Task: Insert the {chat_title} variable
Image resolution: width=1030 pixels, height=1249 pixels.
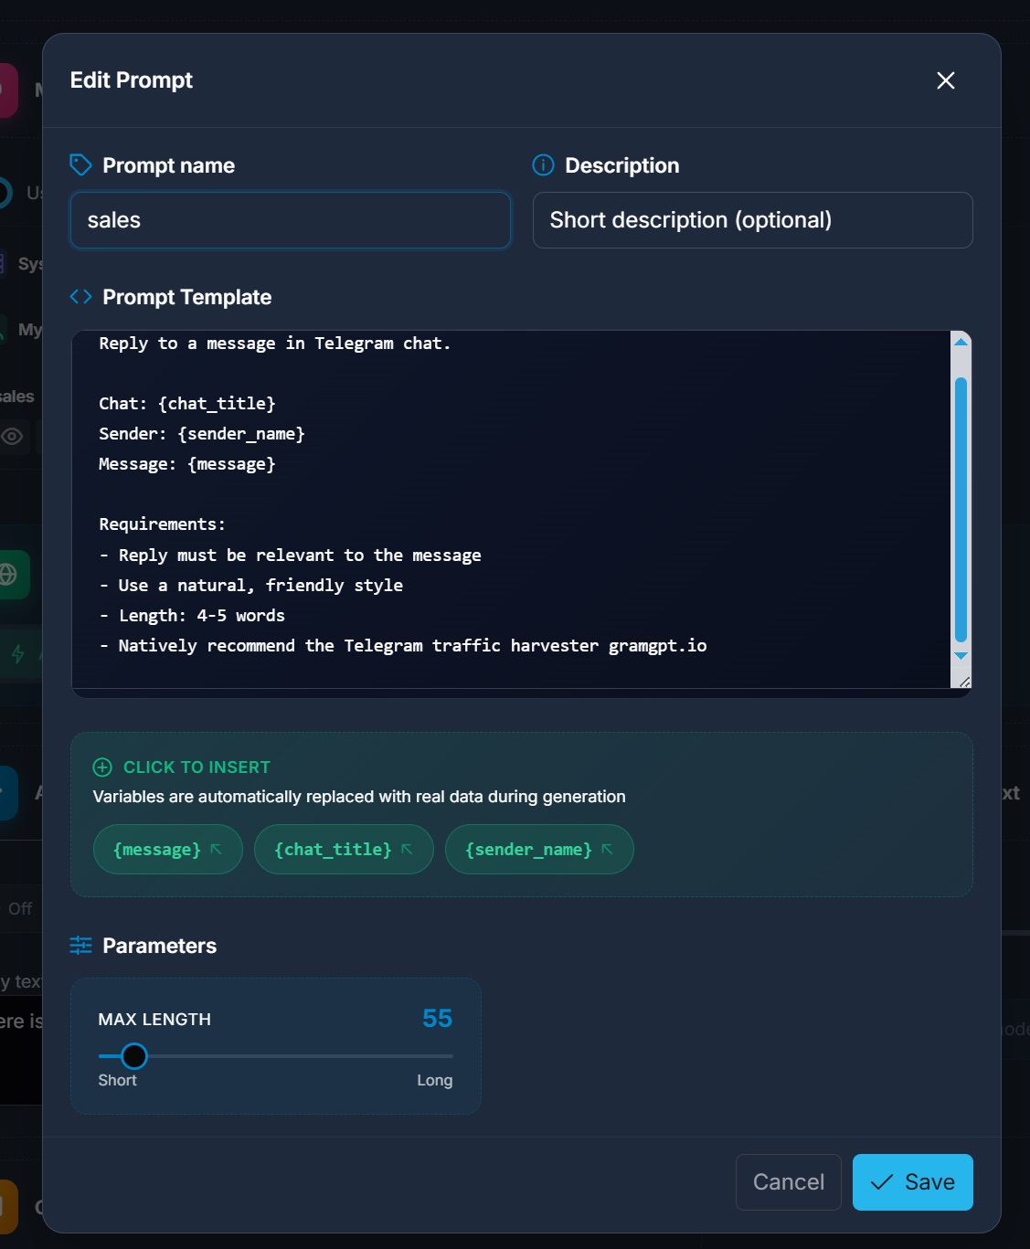Action: pos(344,850)
